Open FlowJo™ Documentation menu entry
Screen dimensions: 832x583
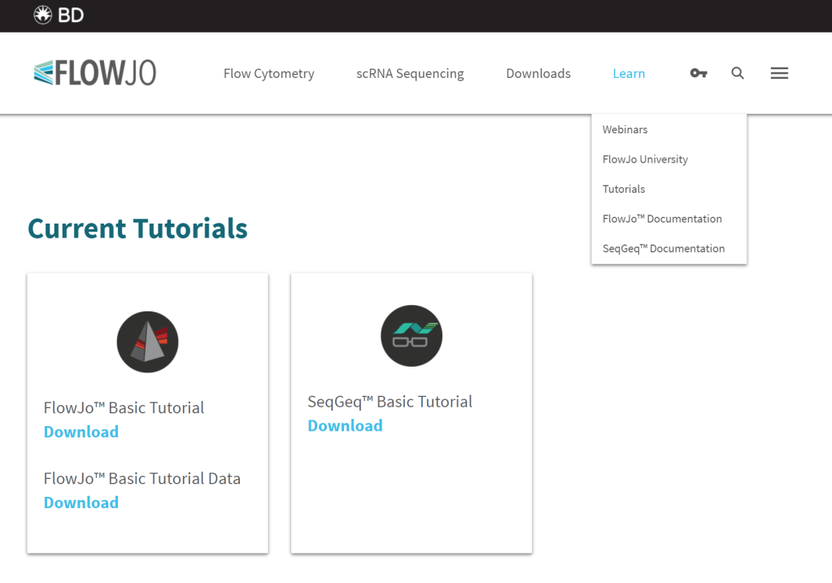point(662,219)
